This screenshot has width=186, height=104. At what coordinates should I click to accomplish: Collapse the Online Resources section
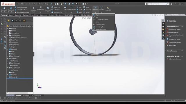point(182,51)
